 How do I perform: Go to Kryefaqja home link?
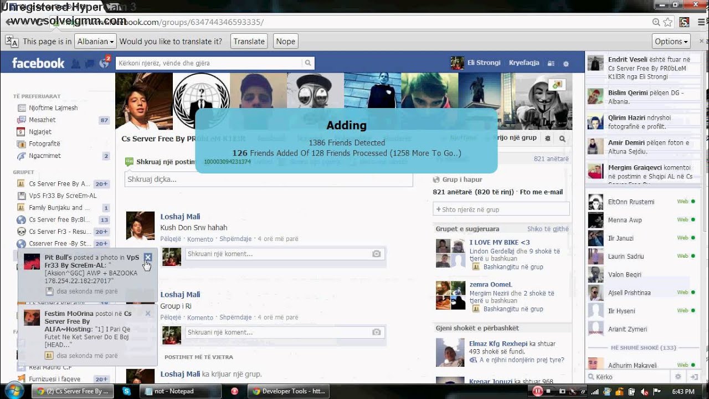[524, 63]
